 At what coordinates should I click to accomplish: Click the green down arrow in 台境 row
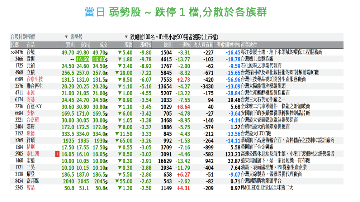click(119, 52)
